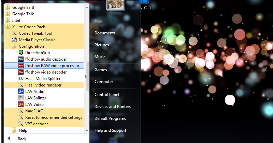Image resolution: width=273 pixels, height=143 pixels.
Task: Open Control Panel
Action: pos(107,95)
